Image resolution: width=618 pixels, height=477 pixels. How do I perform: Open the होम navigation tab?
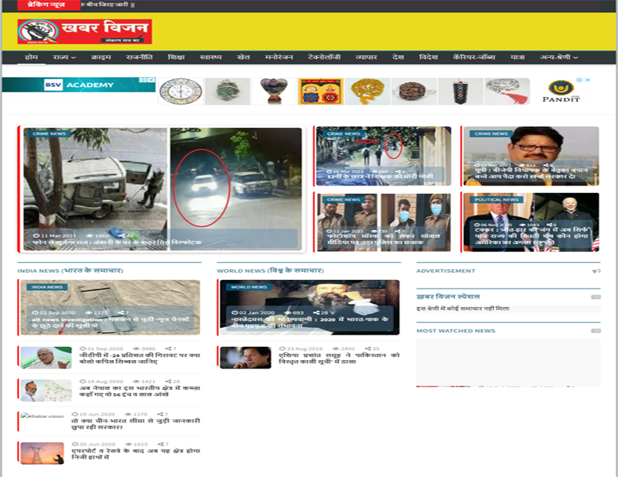pyautogui.click(x=32, y=58)
